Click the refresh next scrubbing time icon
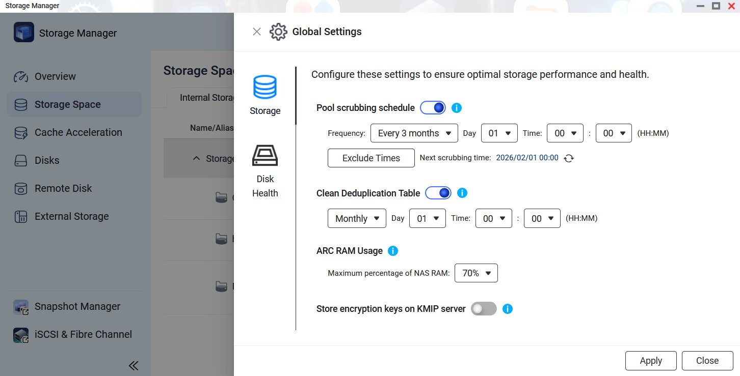 click(569, 158)
